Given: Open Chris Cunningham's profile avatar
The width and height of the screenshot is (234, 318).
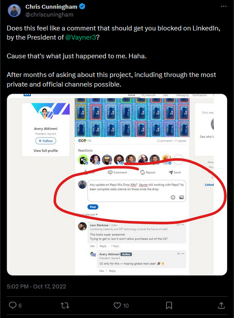Looking at the screenshot, I should 14,10.
